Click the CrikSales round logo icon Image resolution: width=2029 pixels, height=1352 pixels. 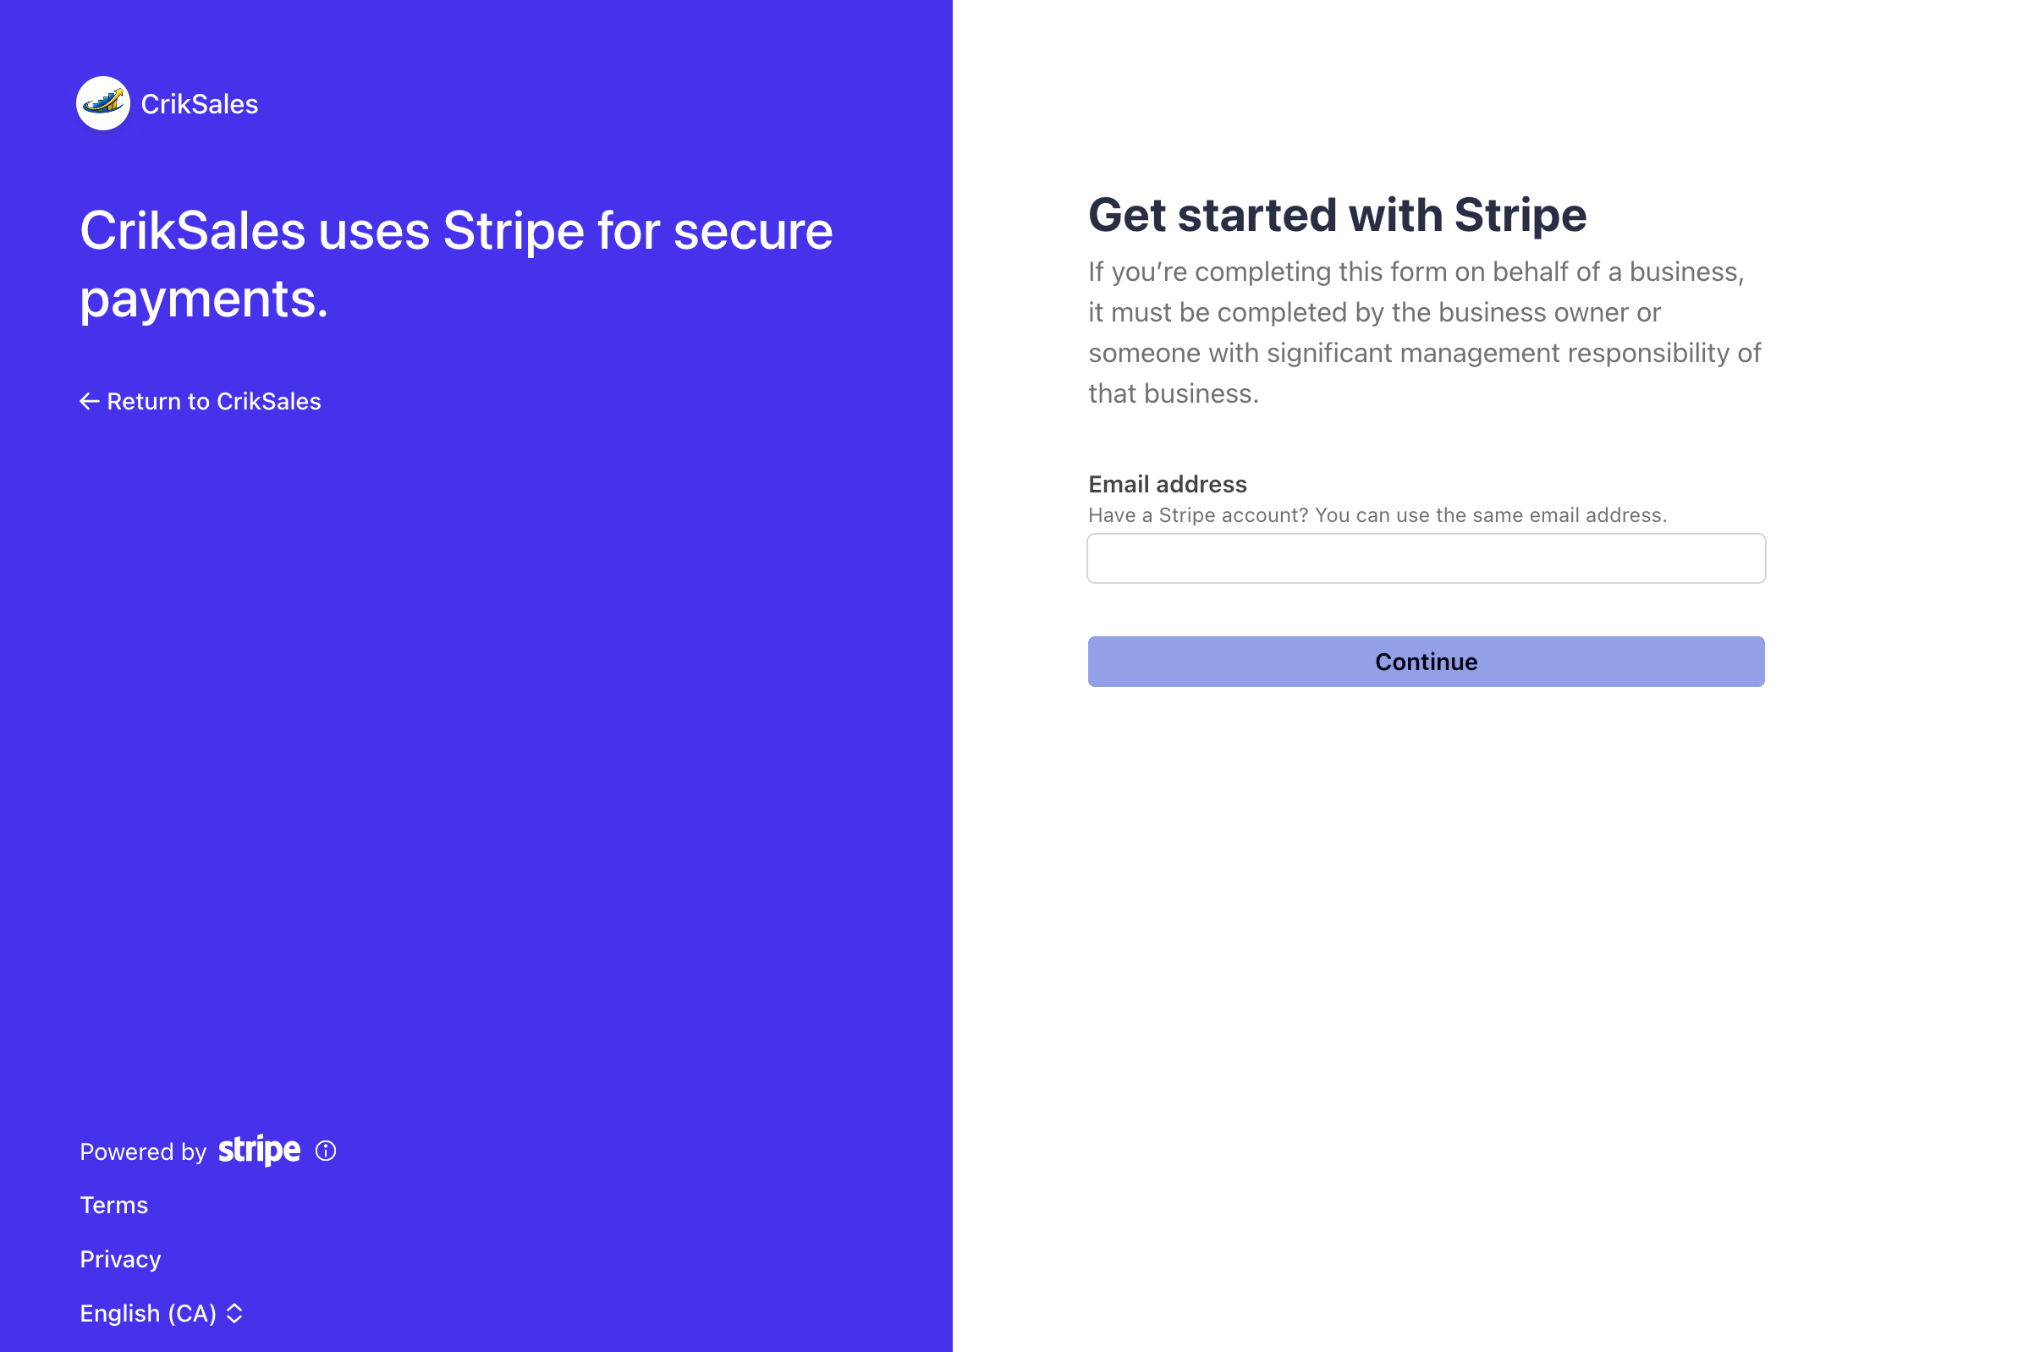[103, 103]
